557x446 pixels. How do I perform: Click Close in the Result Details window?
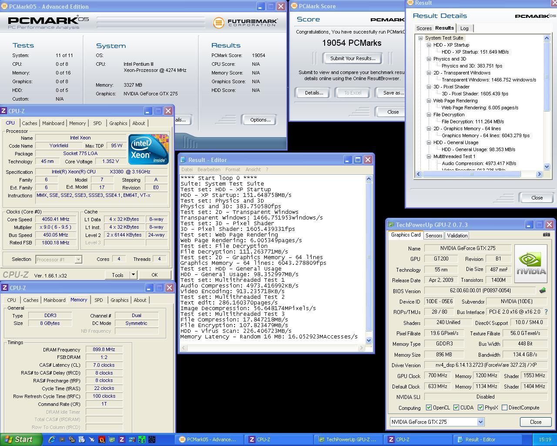point(537,197)
